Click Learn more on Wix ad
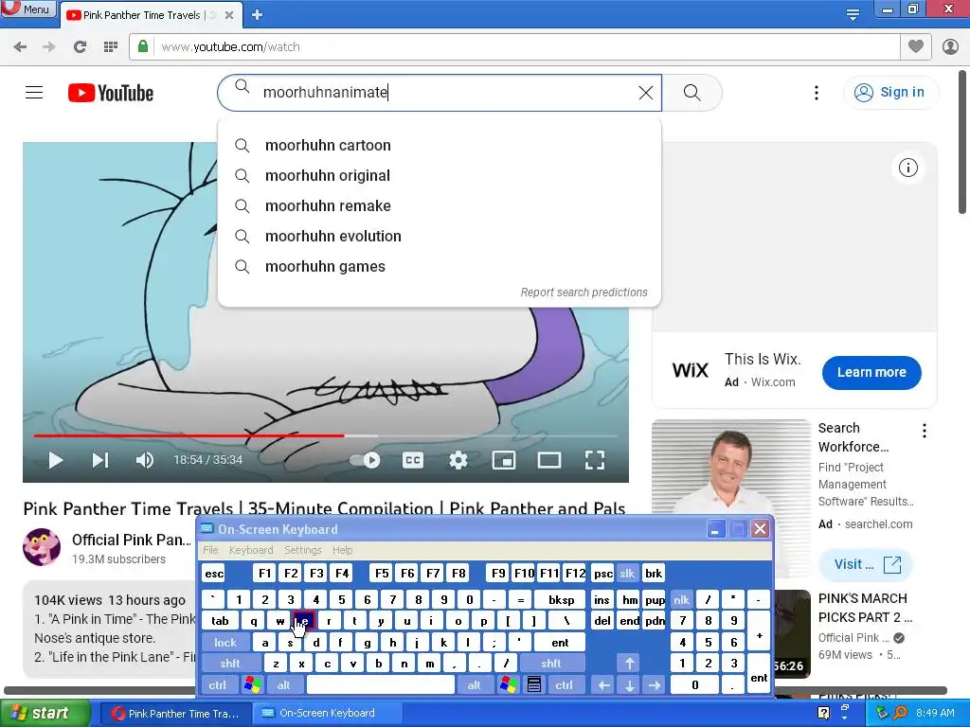This screenshot has width=970, height=727. tap(871, 372)
